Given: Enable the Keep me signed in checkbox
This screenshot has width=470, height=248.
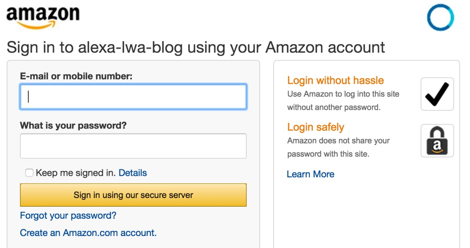Looking at the screenshot, I should tap(29, 173).
